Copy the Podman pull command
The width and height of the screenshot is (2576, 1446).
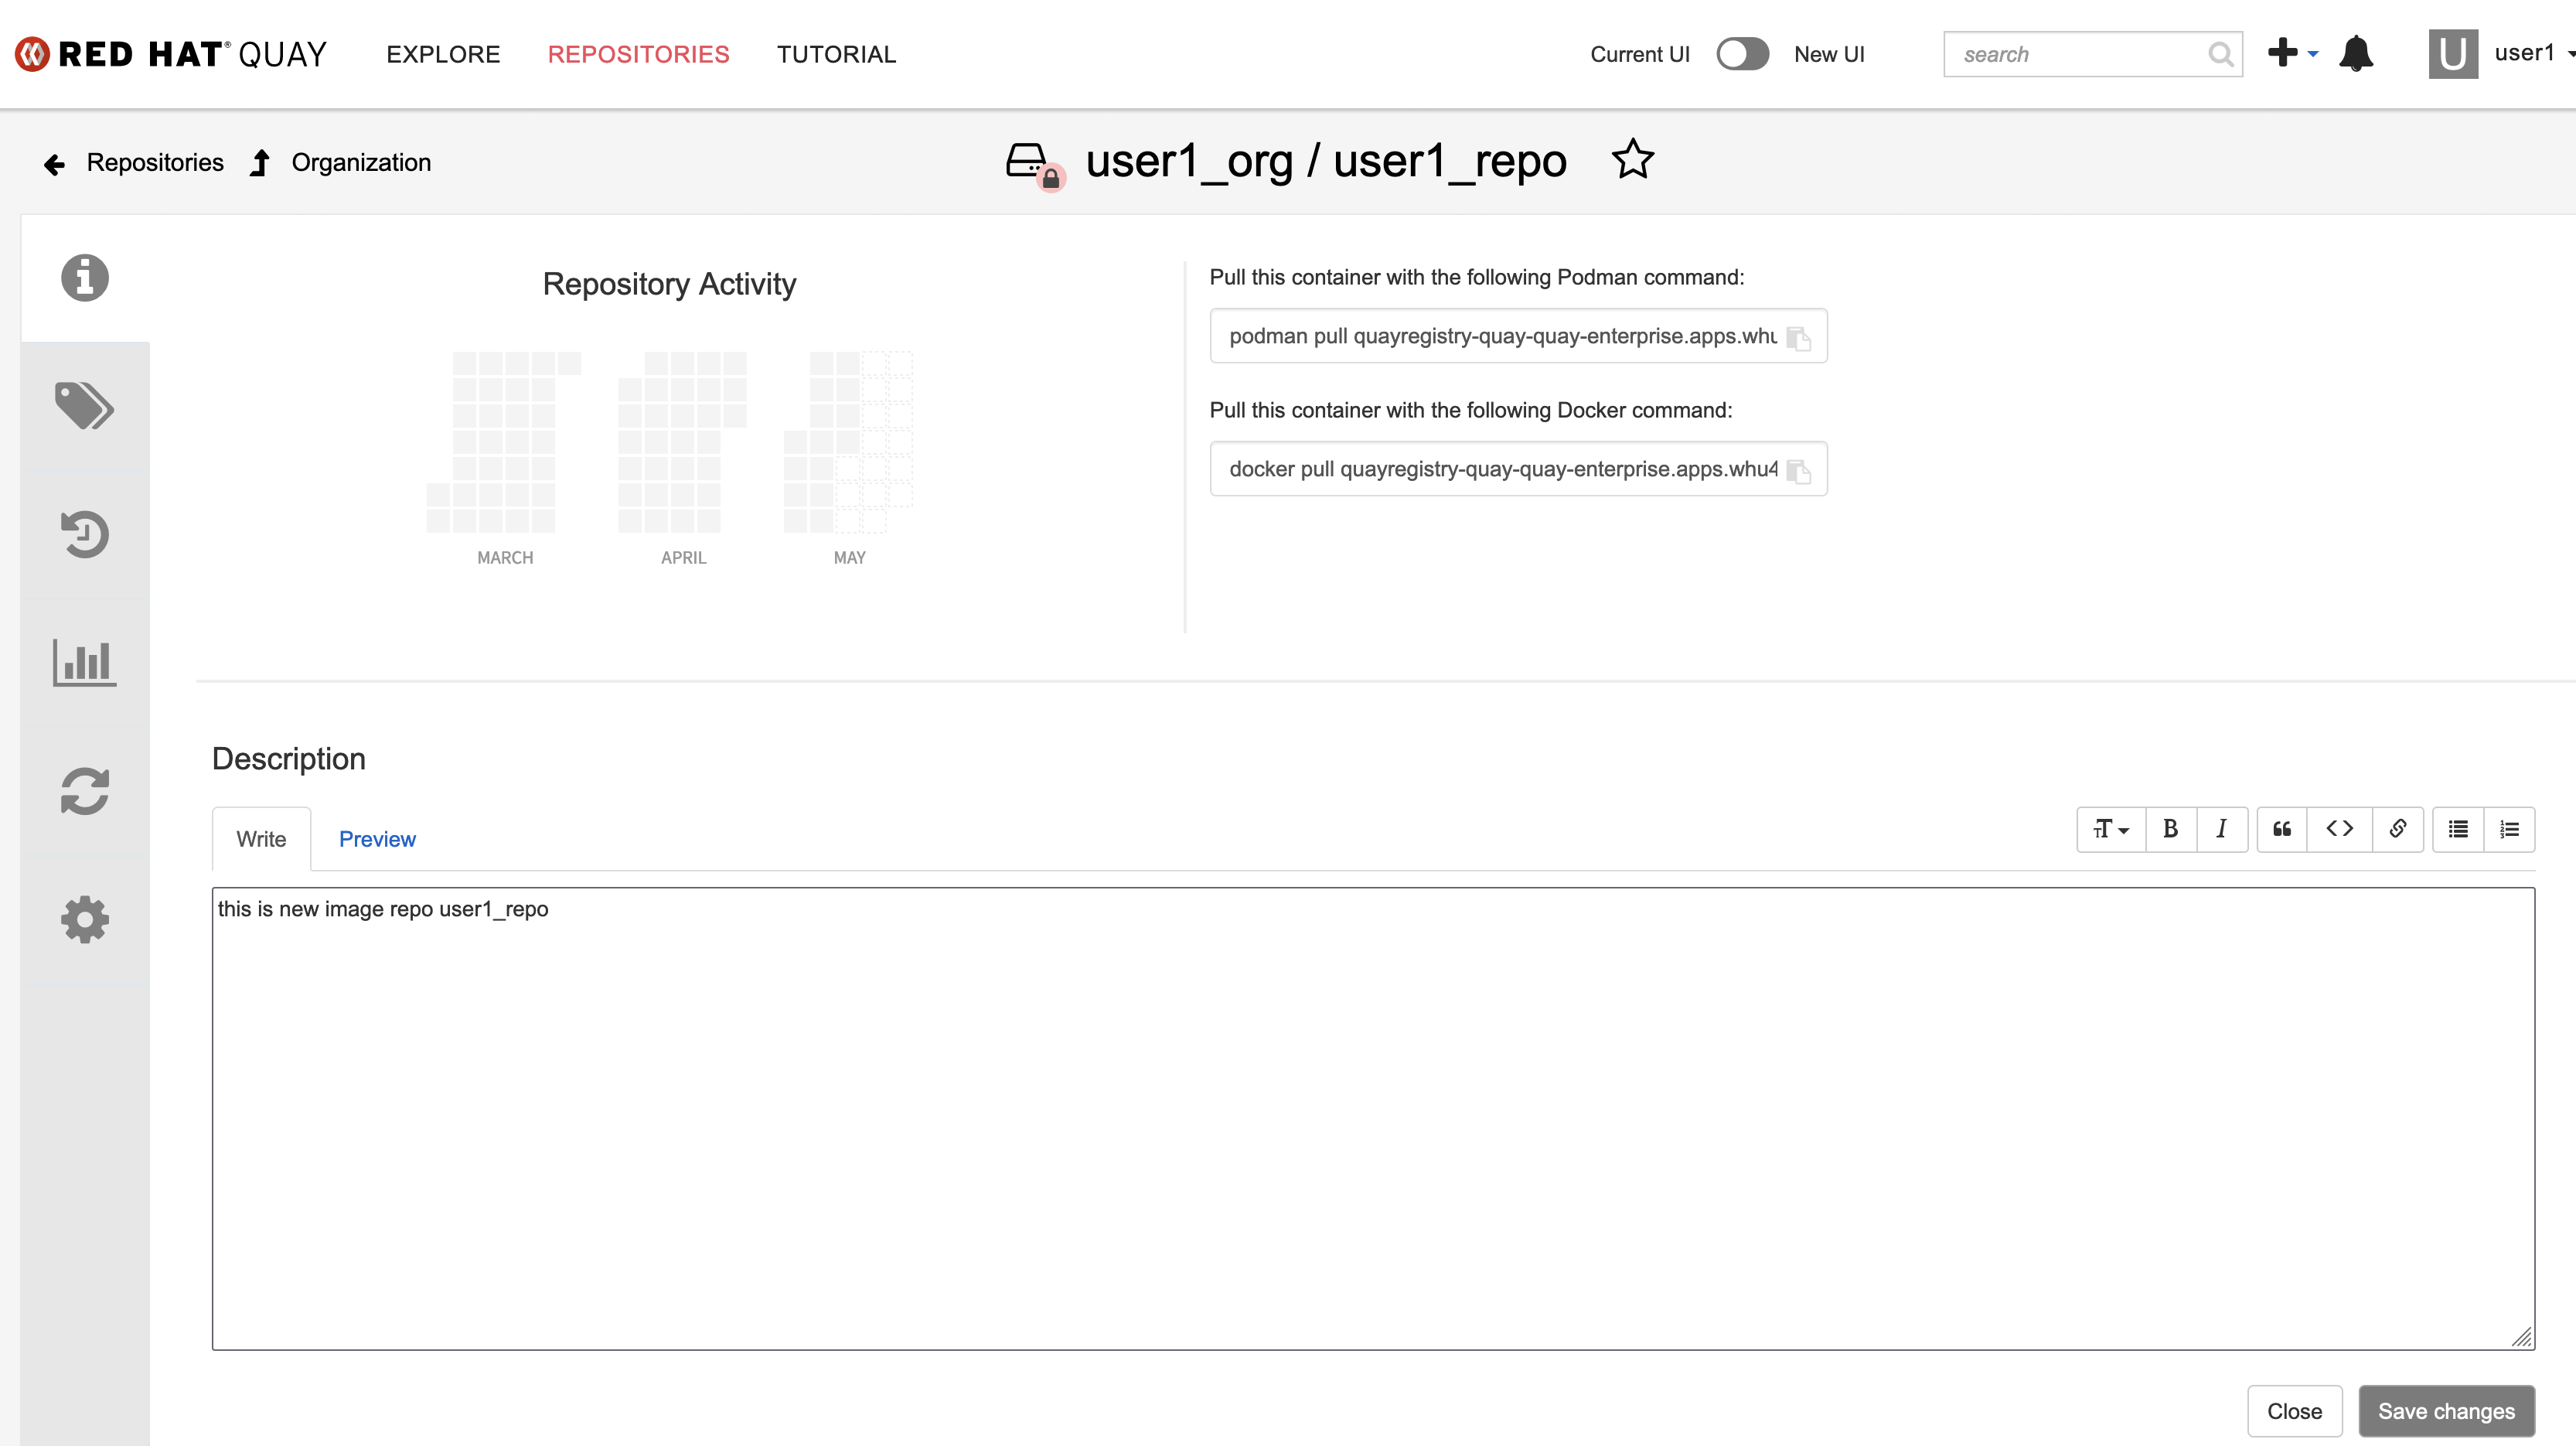pos(1798,338)
